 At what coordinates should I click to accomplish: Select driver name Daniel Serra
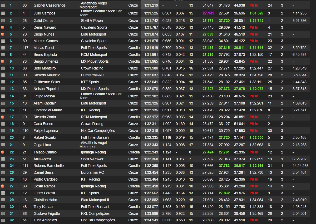(43, 172)
